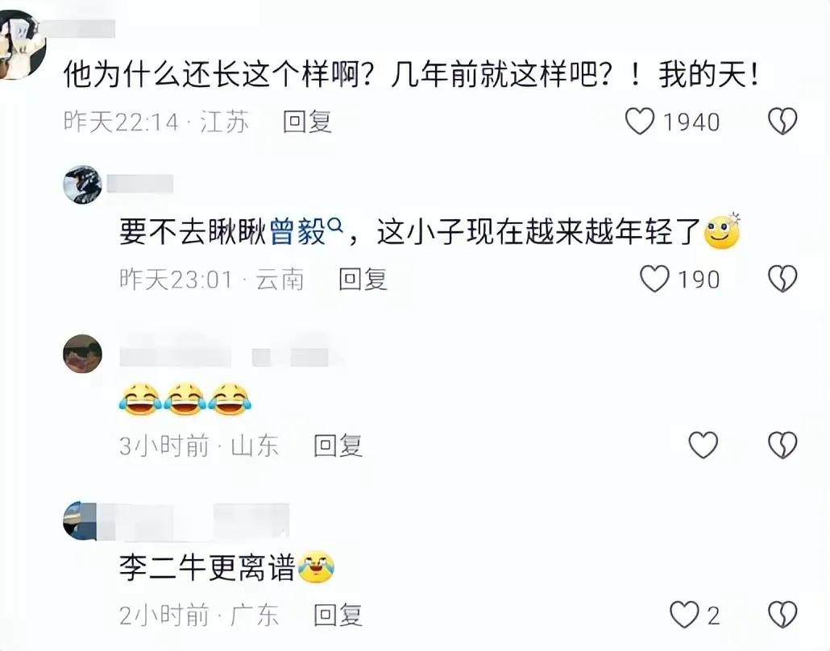Image resolution: width=830 pixels, height=651 pixels.
Task: Dislike the Jiangsu comment via broken heart
Action: click(x=782, y=121)
